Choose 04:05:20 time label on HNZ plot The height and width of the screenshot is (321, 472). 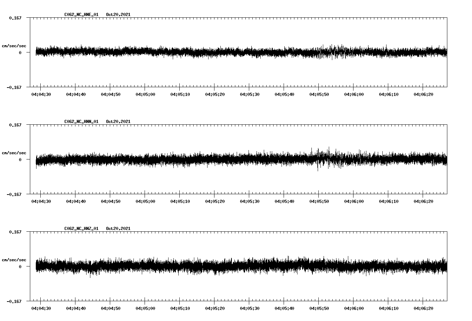215,308
